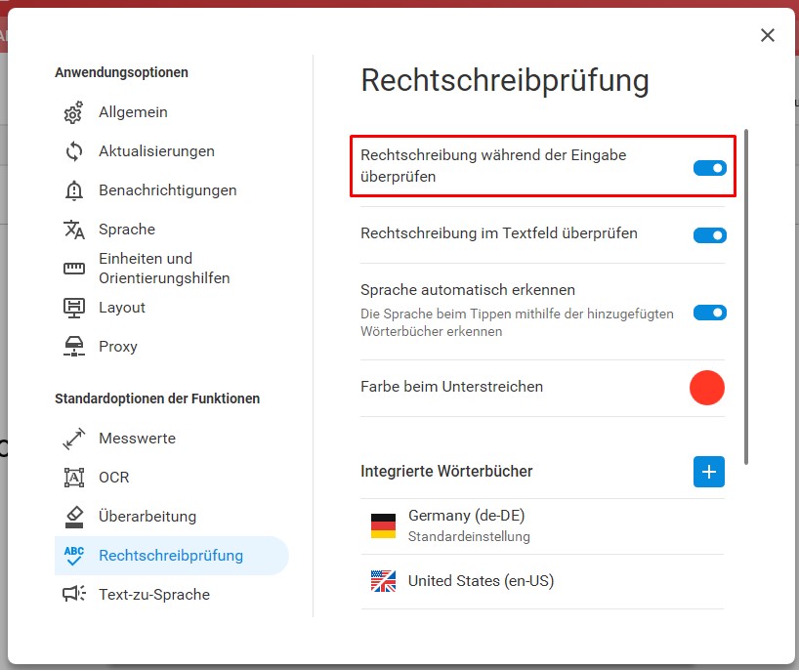This screenshot has height=670, width=799.
Task: Disable Sprache automatisch erkennen switch
Action: tap(710, 313)
